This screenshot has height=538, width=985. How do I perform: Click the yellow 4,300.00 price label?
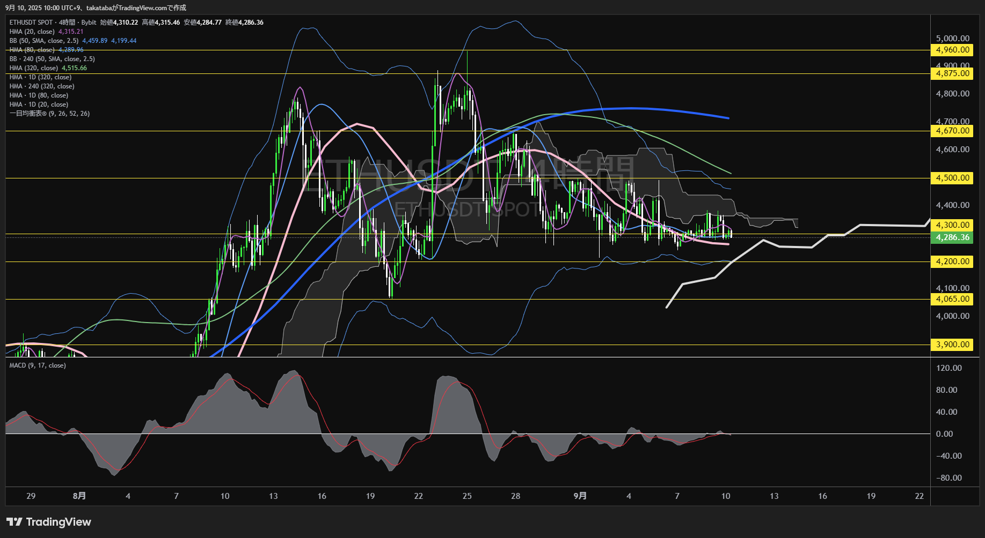coord(952,225)
